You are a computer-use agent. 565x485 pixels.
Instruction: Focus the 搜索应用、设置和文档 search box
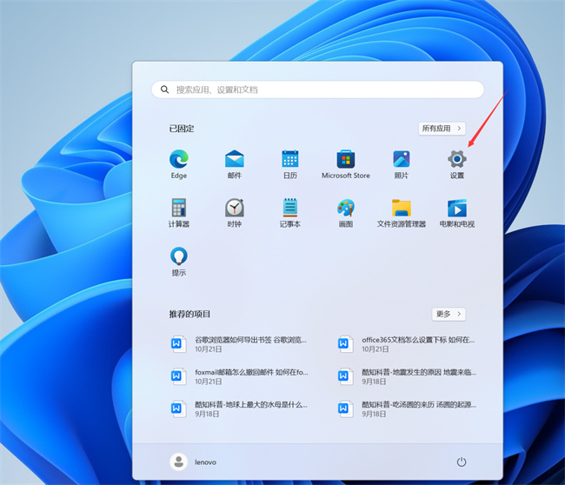317,90
